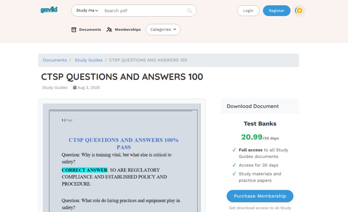348x212 pixels.
Task: Click the search magnifier icon
Action: (190, 11)
